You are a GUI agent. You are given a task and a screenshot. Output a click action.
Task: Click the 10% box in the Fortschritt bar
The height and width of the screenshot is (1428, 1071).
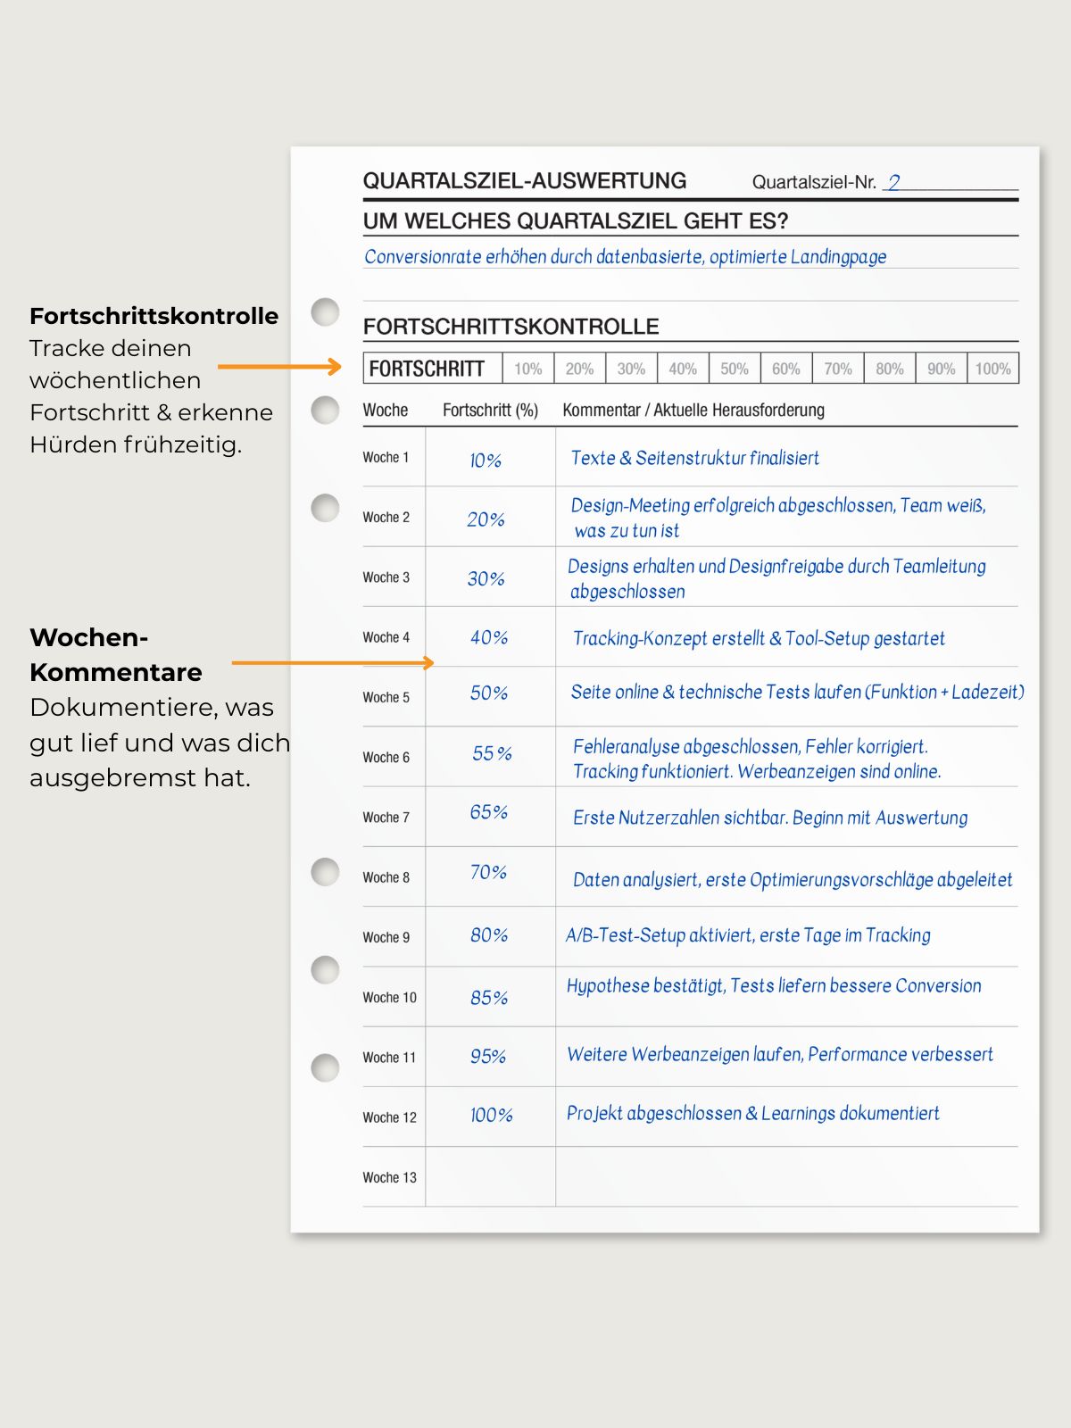(528, 369)
